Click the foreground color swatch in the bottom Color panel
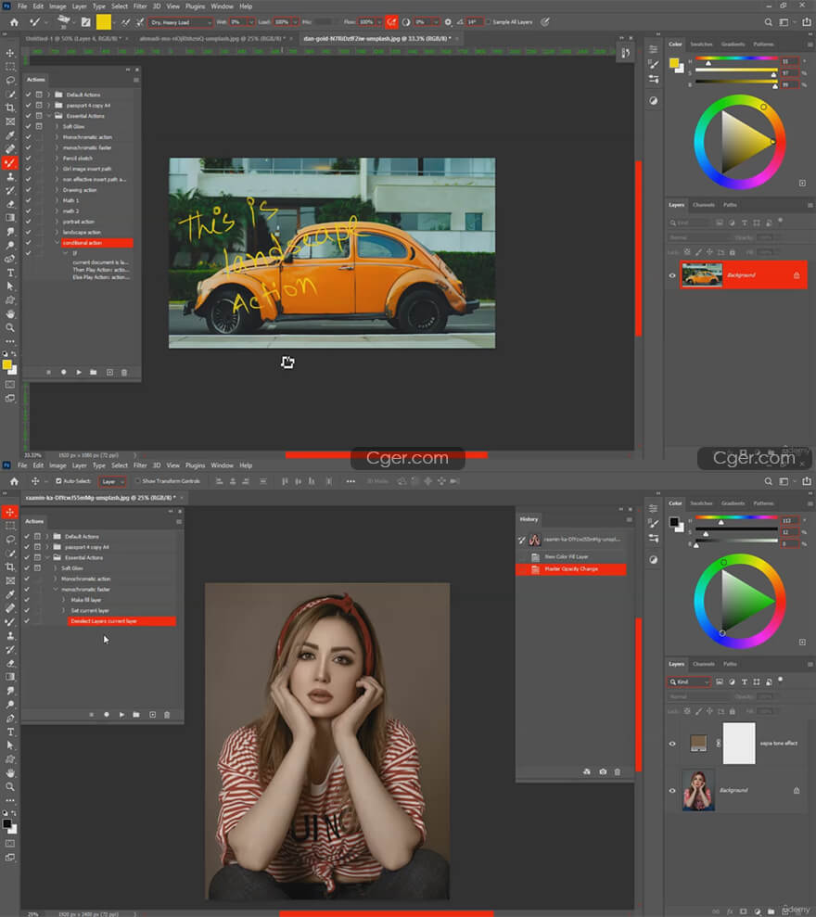The height and width of the screenshot is (917, 816). point(674,522)
